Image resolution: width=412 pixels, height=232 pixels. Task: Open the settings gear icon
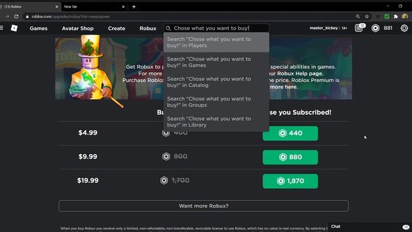point(404,28)
